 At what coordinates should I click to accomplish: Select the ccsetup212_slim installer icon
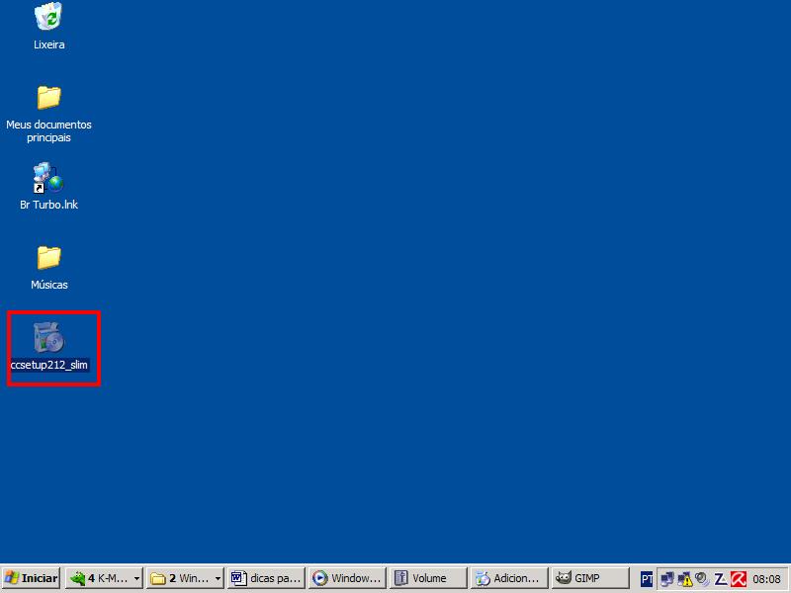48,337
